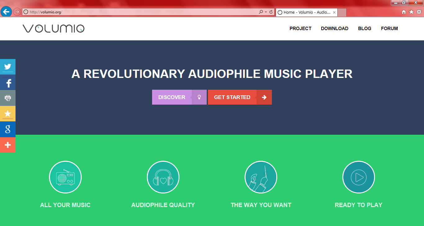Open the FORUM menu item
This screenshot has height=226, width=424.
390,28
